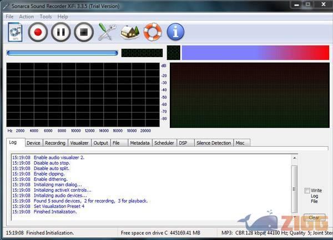The height and width of the screenshot is (240, 333).
Task: Switch to the Output tab
Action: coord(101,143)
